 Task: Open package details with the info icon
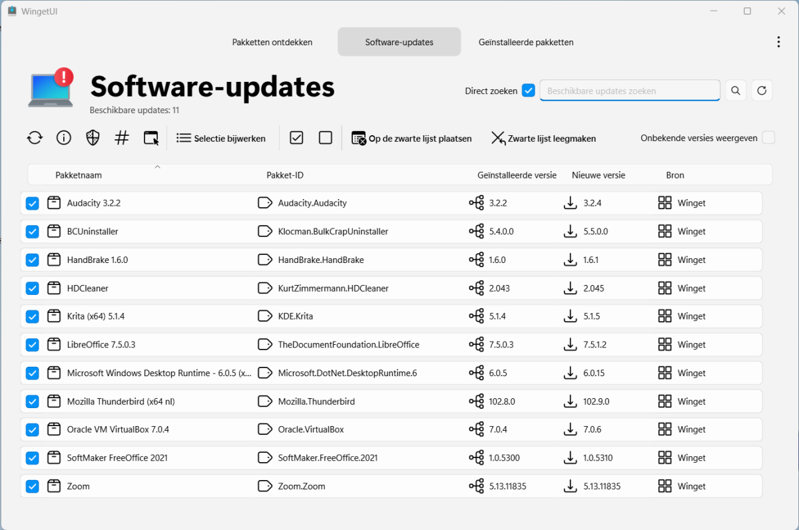tap(64, 138)
